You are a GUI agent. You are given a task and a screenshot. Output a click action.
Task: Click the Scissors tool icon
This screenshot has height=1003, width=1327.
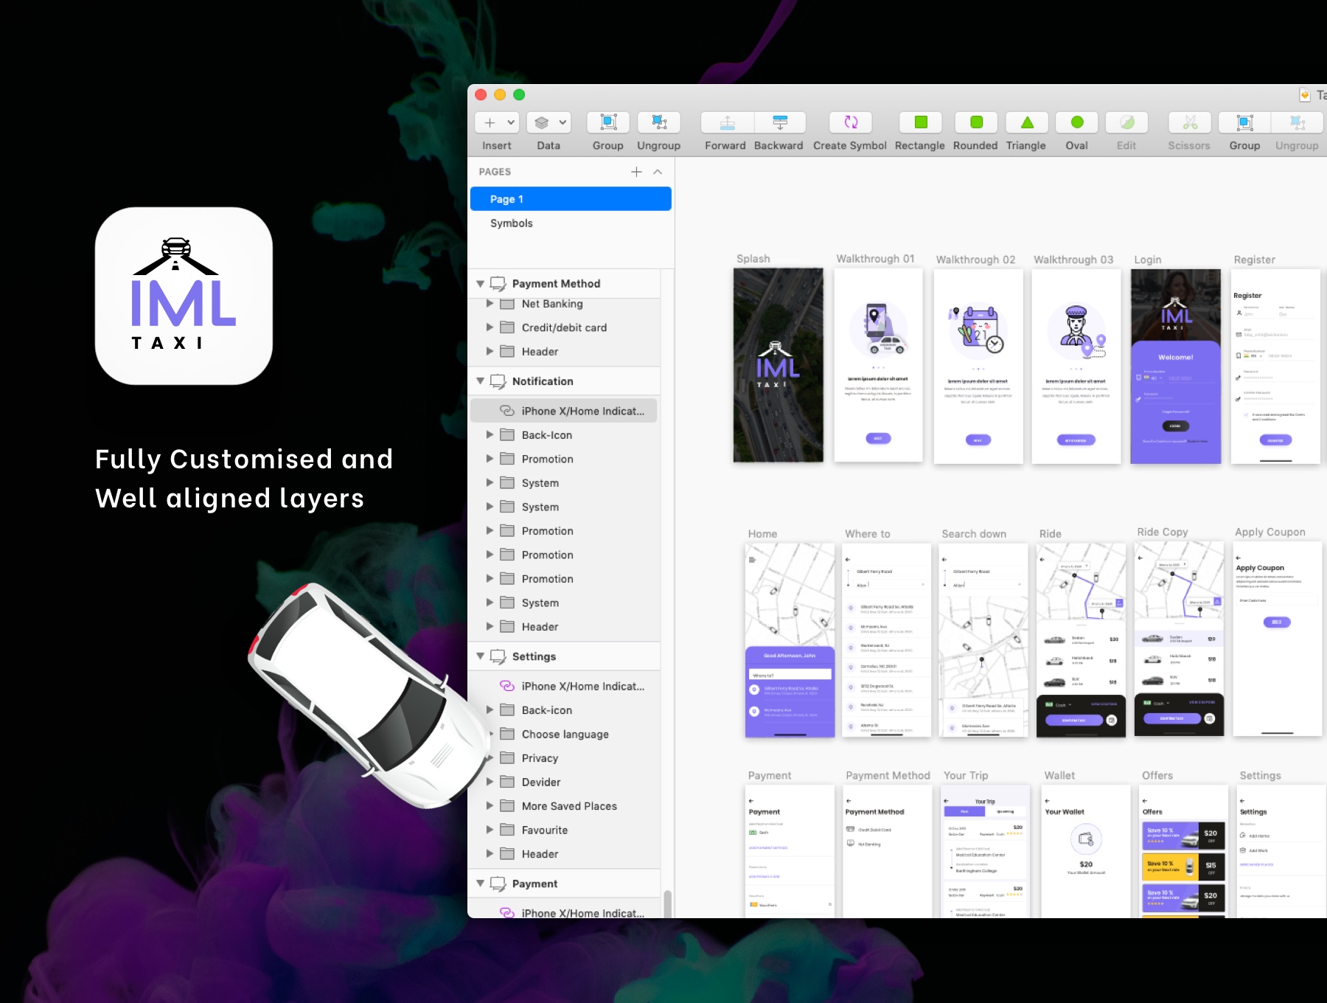1189,122
